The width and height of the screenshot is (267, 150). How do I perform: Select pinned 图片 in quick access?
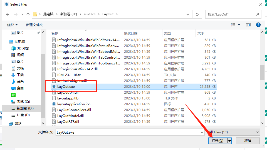(x=20, y=33)
